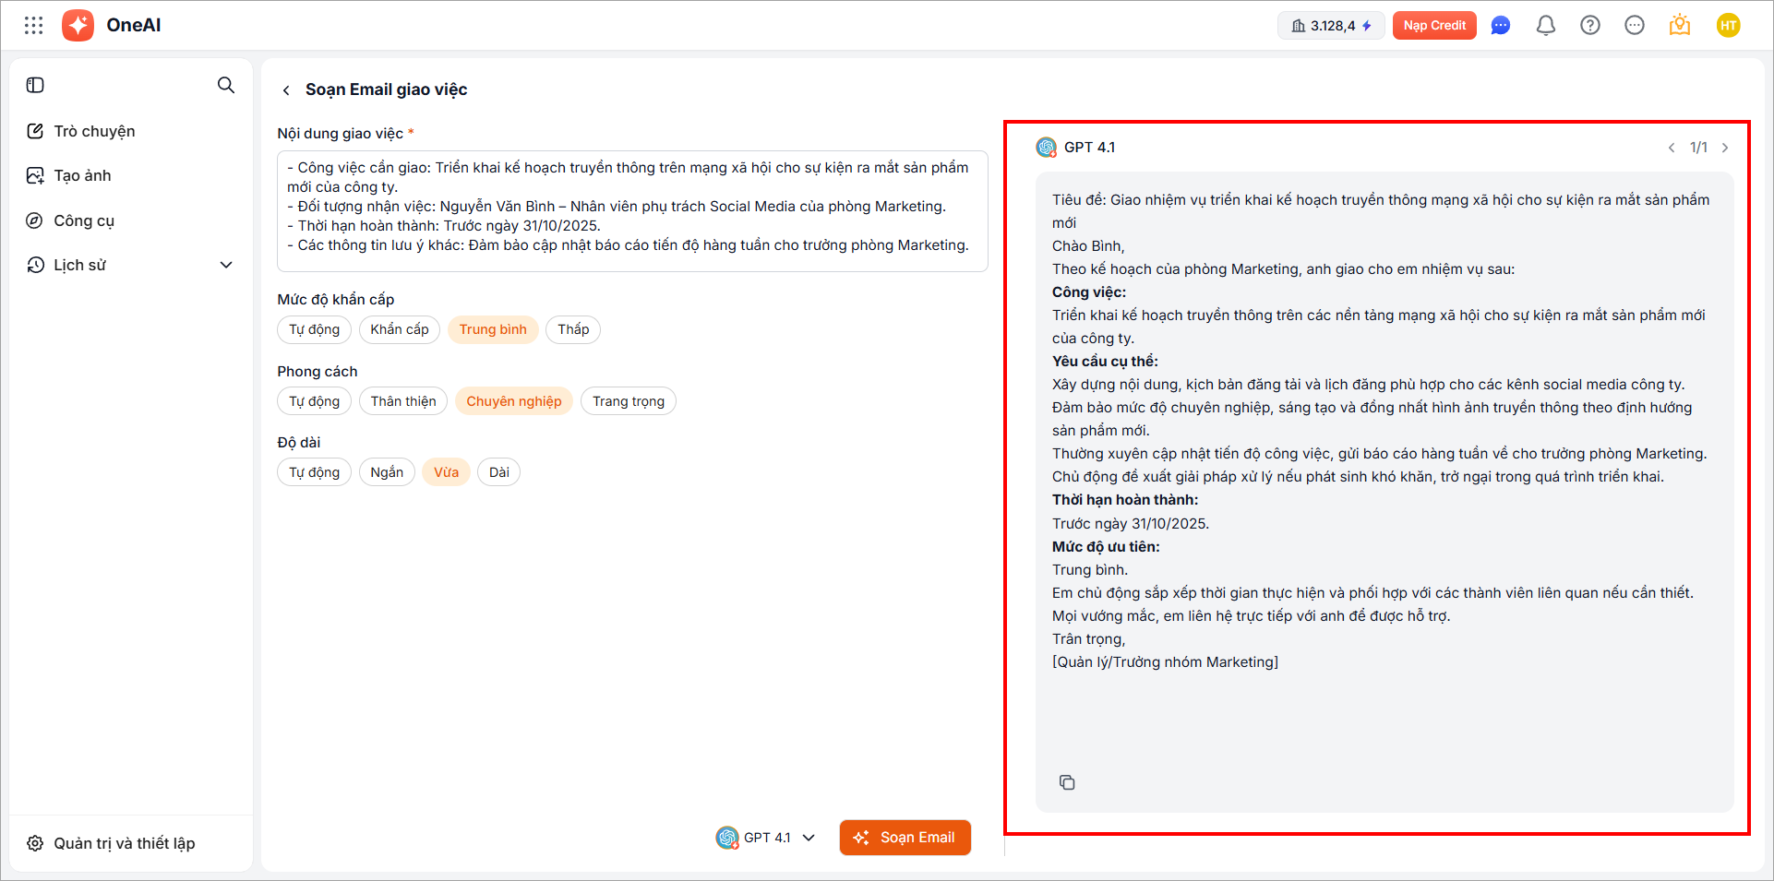Click the Tiêu đề line of the email
Screen dimensions: 1774x881
(1381, 211)
